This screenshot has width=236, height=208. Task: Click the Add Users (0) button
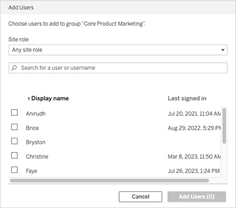tap(197, 196)
